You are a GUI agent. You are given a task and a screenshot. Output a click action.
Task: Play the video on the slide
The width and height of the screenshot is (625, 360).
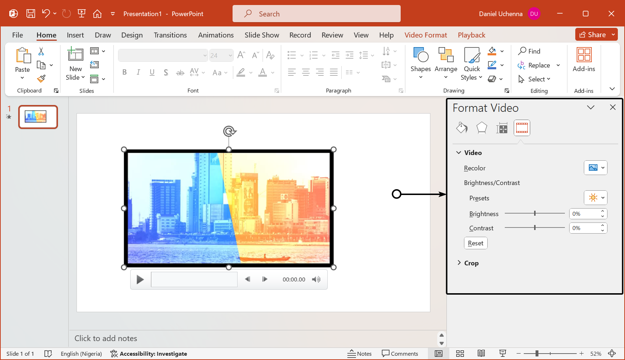(x=140, y=280)
